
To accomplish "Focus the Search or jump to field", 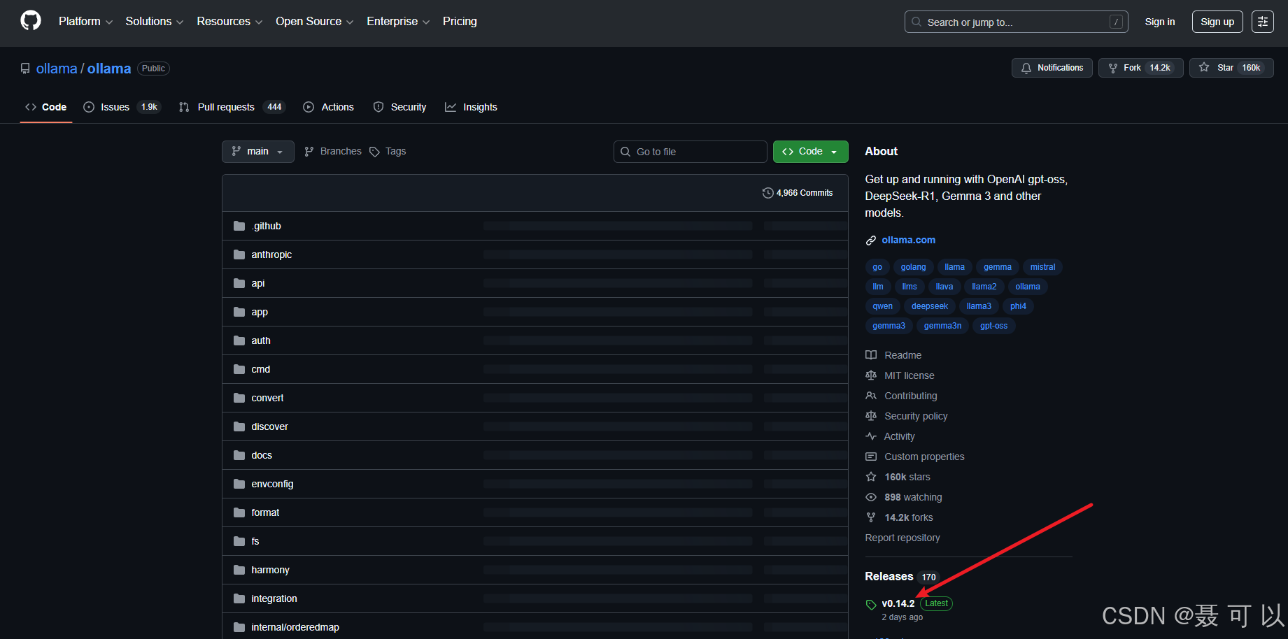I will [x=1016, y=22].
